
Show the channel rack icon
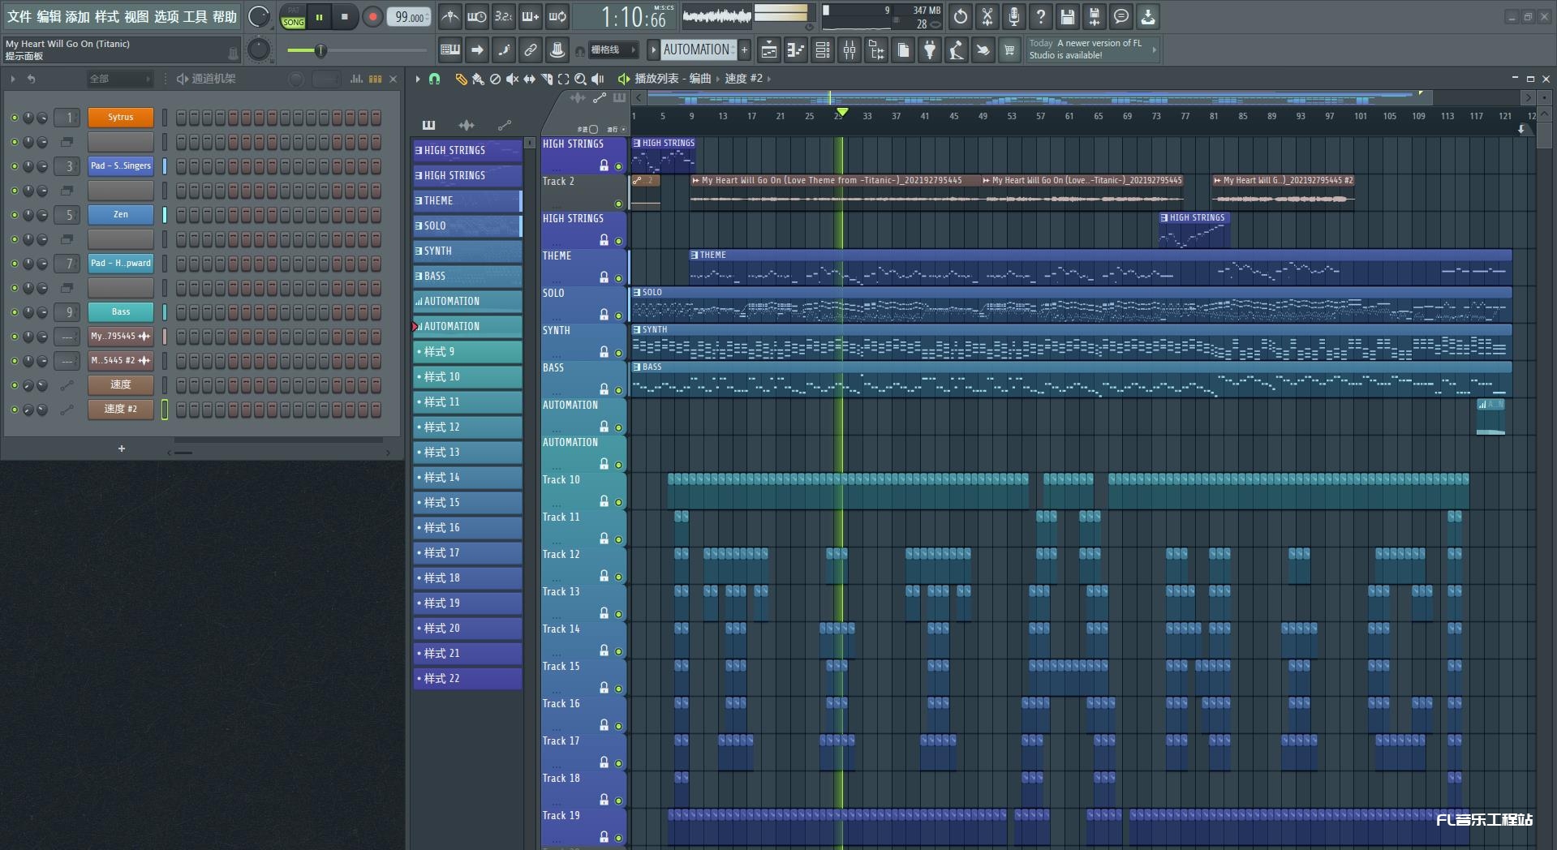(823, 50)
